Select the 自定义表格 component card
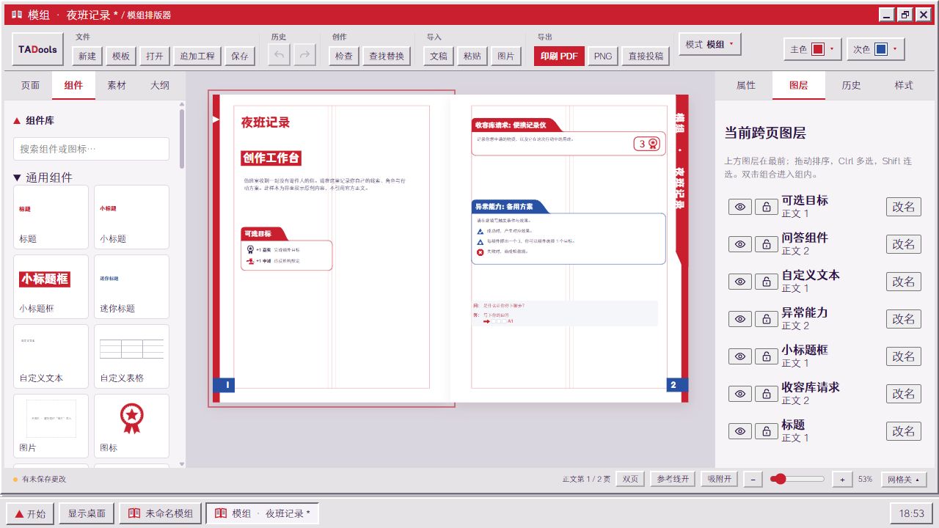939x528 pixels. [x=132, y=356]
